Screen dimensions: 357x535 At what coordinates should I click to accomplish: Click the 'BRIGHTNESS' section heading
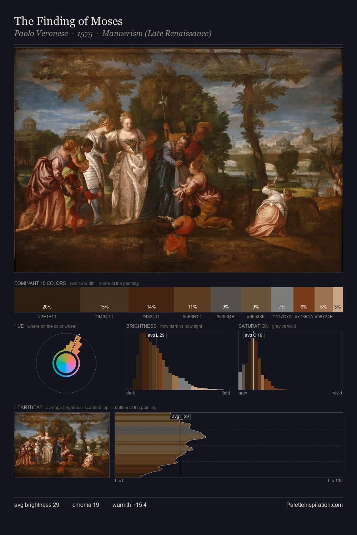click(141, 326)
